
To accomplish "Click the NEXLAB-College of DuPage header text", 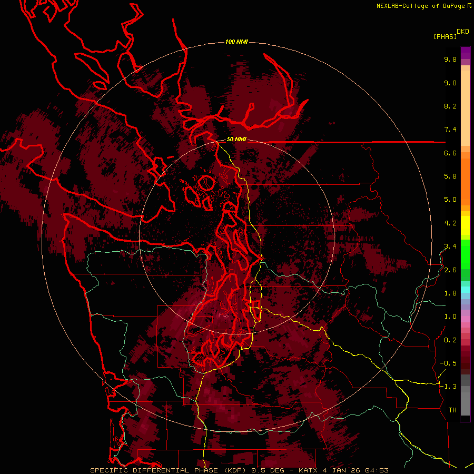I will (x=421, y=6).
